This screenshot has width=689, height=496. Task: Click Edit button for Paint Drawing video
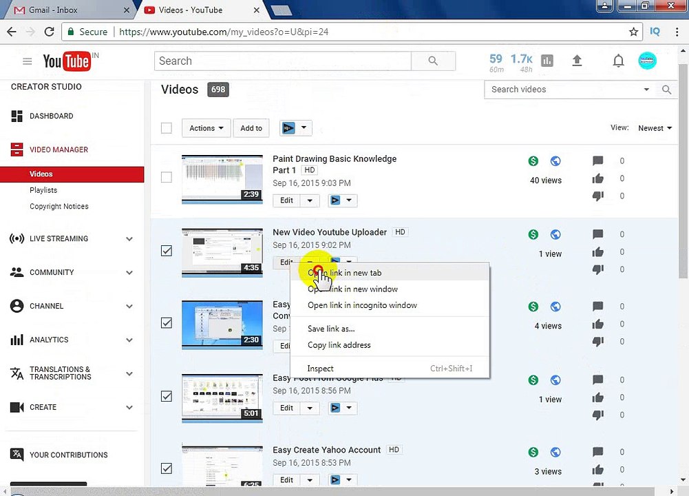pyautogui.click(x=286, y=200)
